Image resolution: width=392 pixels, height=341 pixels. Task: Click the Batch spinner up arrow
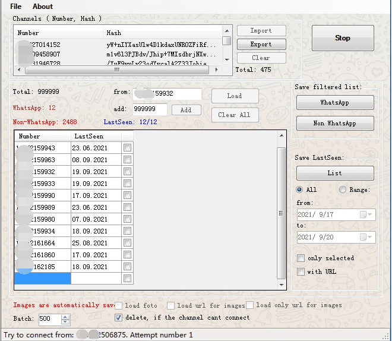[x=65, y=317]
